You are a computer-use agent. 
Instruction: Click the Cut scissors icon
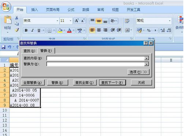(x=17, y=18)
